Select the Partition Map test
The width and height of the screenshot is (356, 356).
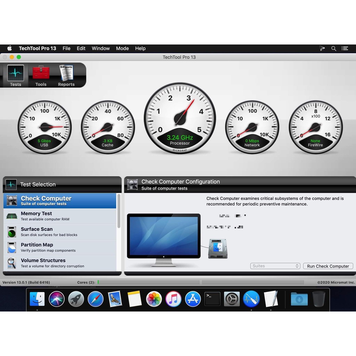60,248
